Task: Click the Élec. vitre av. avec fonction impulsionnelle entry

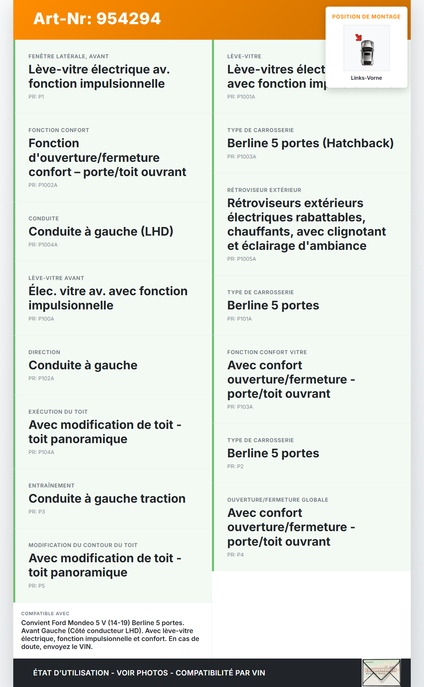Action: click(x=108, y=298)
